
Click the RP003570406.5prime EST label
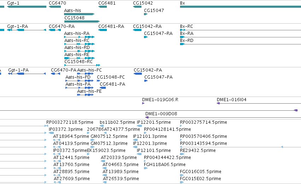(x=203, y=136)
